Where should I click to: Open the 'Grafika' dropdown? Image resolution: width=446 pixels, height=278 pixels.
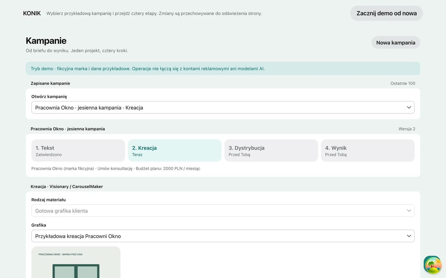point(223,236)
